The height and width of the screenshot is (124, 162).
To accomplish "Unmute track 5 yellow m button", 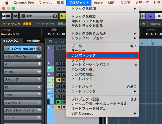I will (x=59, y=80).
